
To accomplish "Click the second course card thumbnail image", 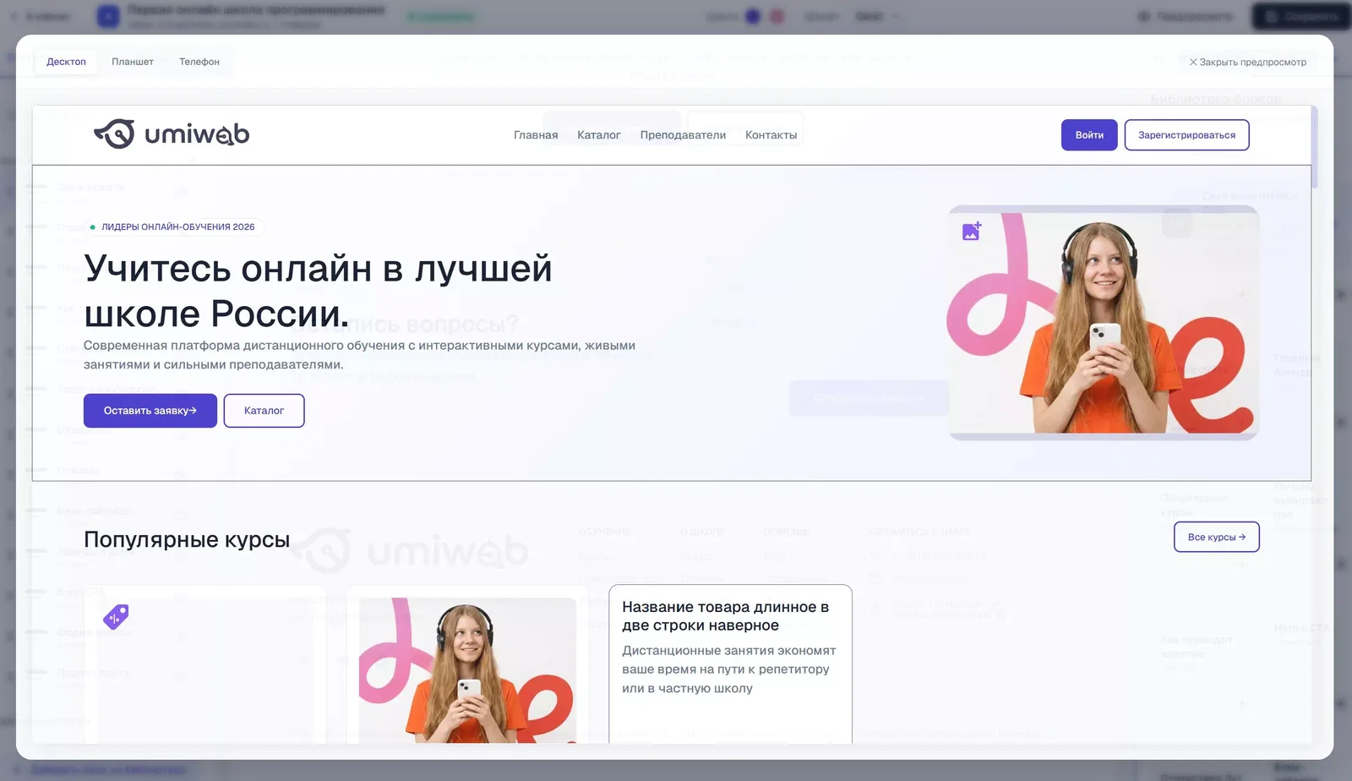I will (x=467, y=670).
